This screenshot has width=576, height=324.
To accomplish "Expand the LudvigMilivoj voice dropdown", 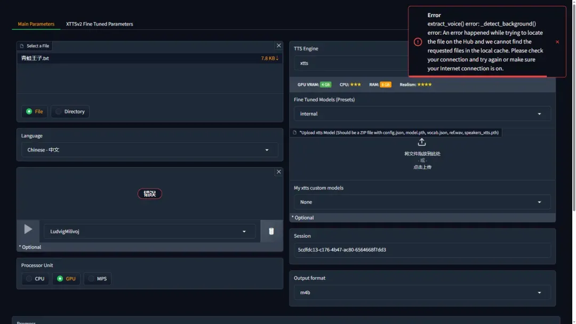I will [149, 231].
